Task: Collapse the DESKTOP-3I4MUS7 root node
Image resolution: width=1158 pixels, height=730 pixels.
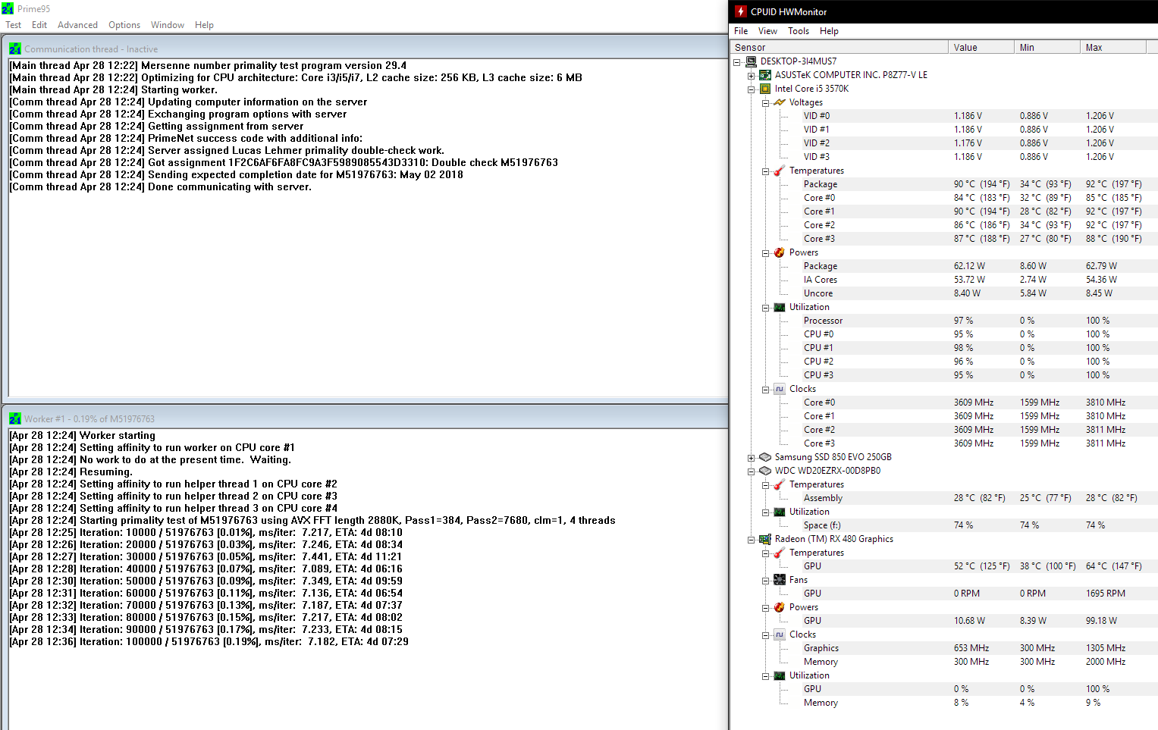Action: pos(737,61)
